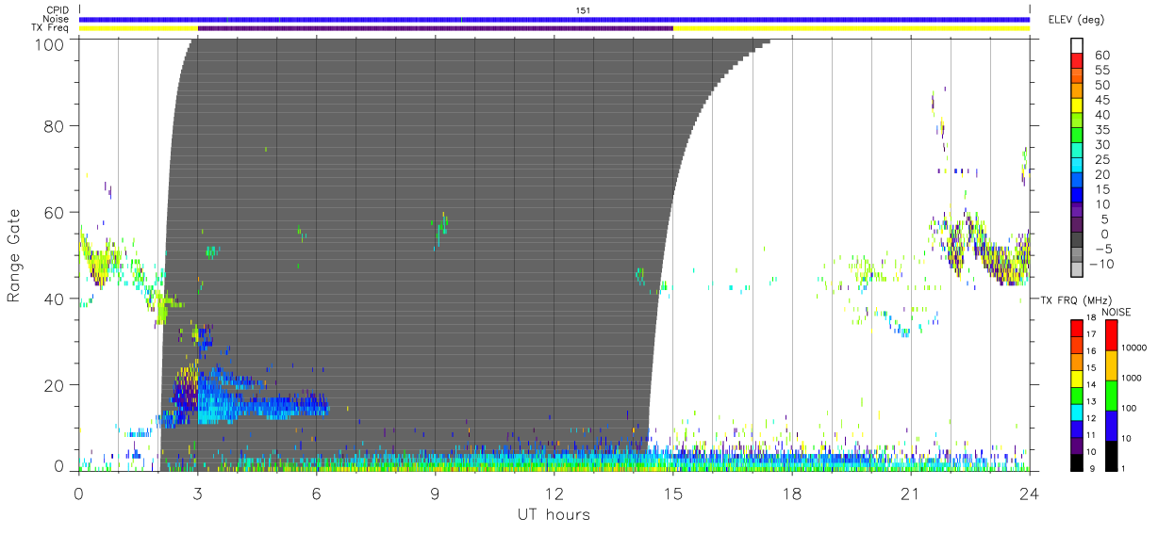Click the x-axis tick label '24'
1158x534 pixels.
click(1029, 494)
